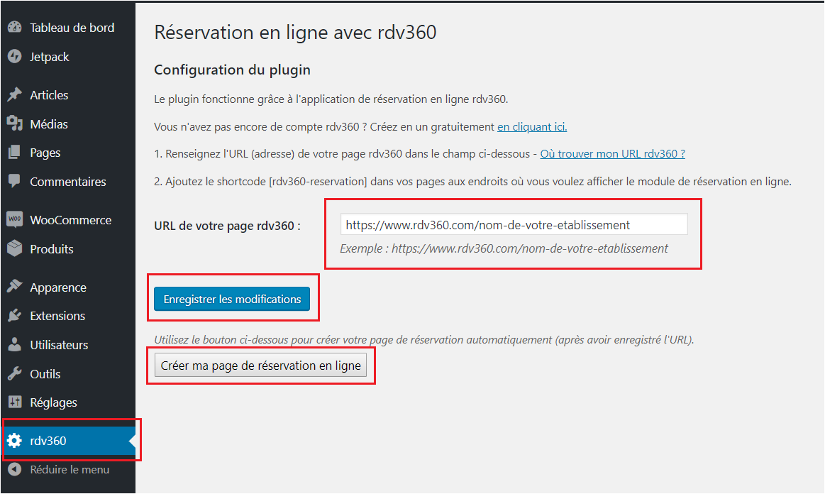Click the WooCommerce Woo icon

15,219
